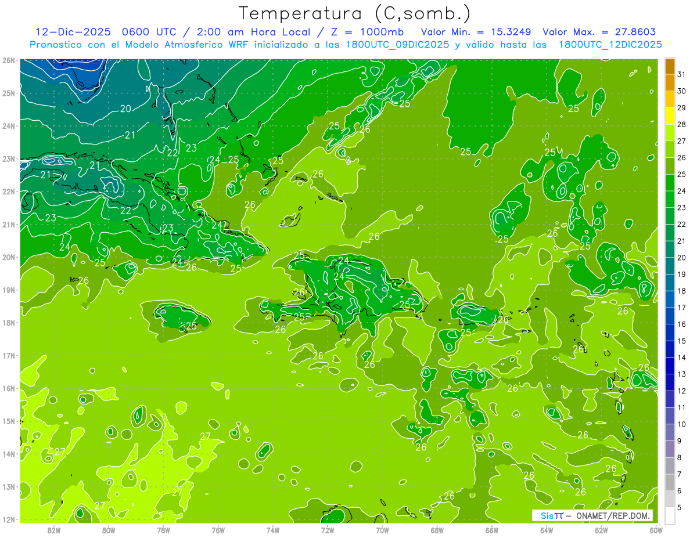
Task: Click the '25N' latitude axis label
Action: [9, 93]
